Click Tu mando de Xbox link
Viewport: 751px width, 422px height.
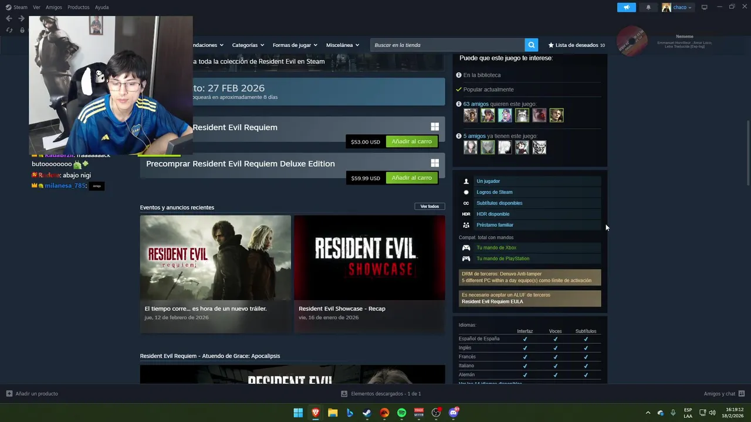pyautogui.click(x=496, y=248)
